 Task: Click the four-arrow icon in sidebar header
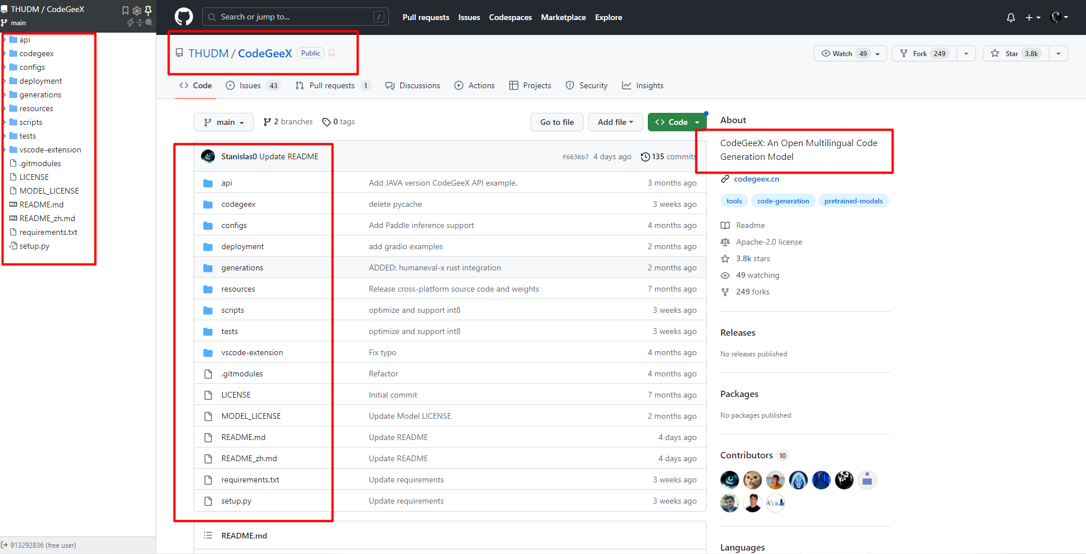[x=140, y=22]
